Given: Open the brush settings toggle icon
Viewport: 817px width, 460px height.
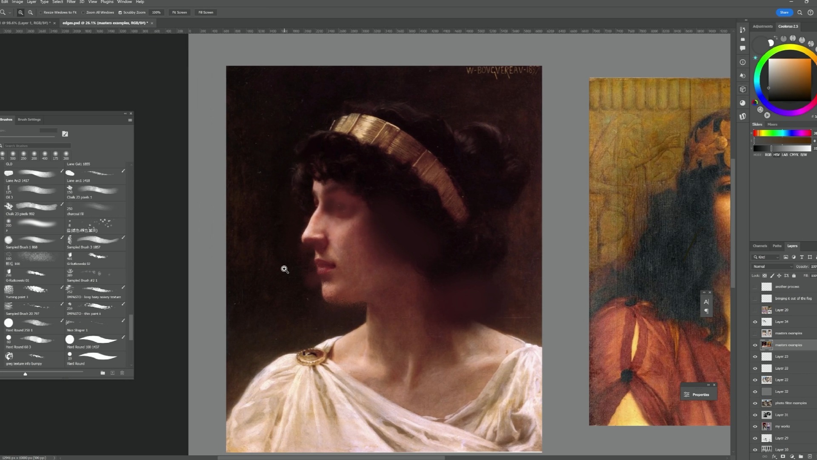Looking at the screenshot, I should pyautogui.click(x=65, y=134).
